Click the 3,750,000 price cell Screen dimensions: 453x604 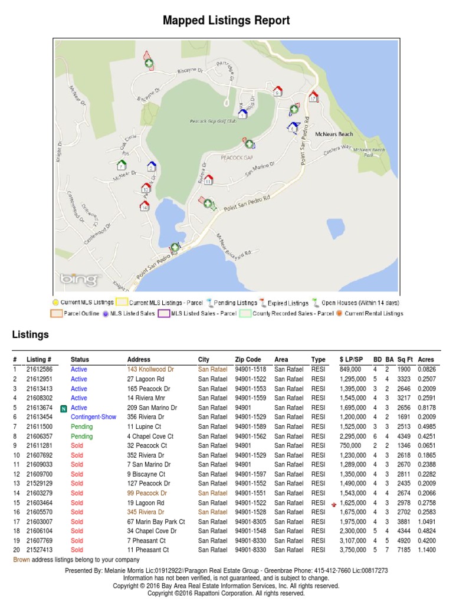tap(353, 550)
